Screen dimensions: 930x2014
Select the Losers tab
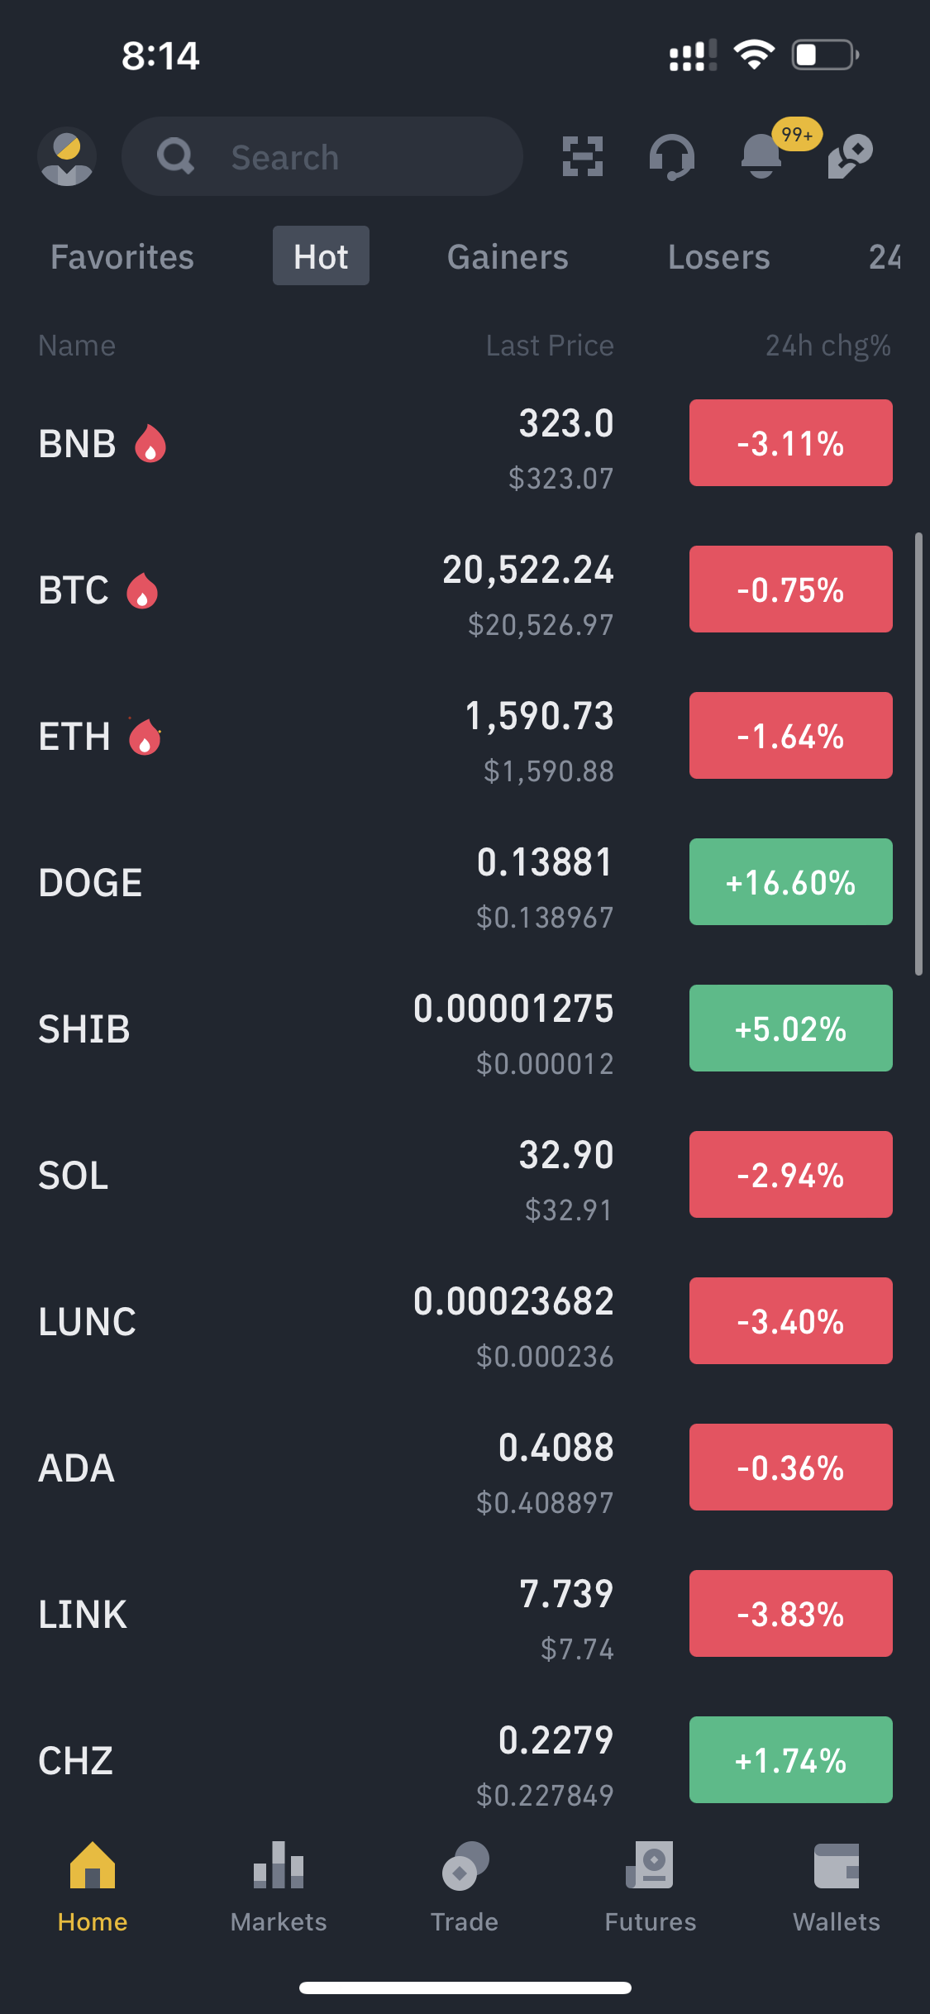click(718, 257)
